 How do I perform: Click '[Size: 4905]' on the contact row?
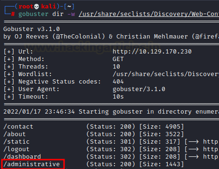(x=162, y=127)
